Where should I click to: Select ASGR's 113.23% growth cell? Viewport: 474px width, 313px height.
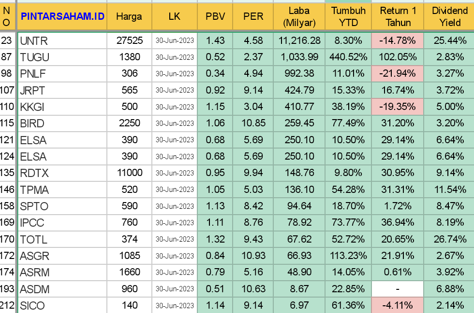[x=348, y=256]
